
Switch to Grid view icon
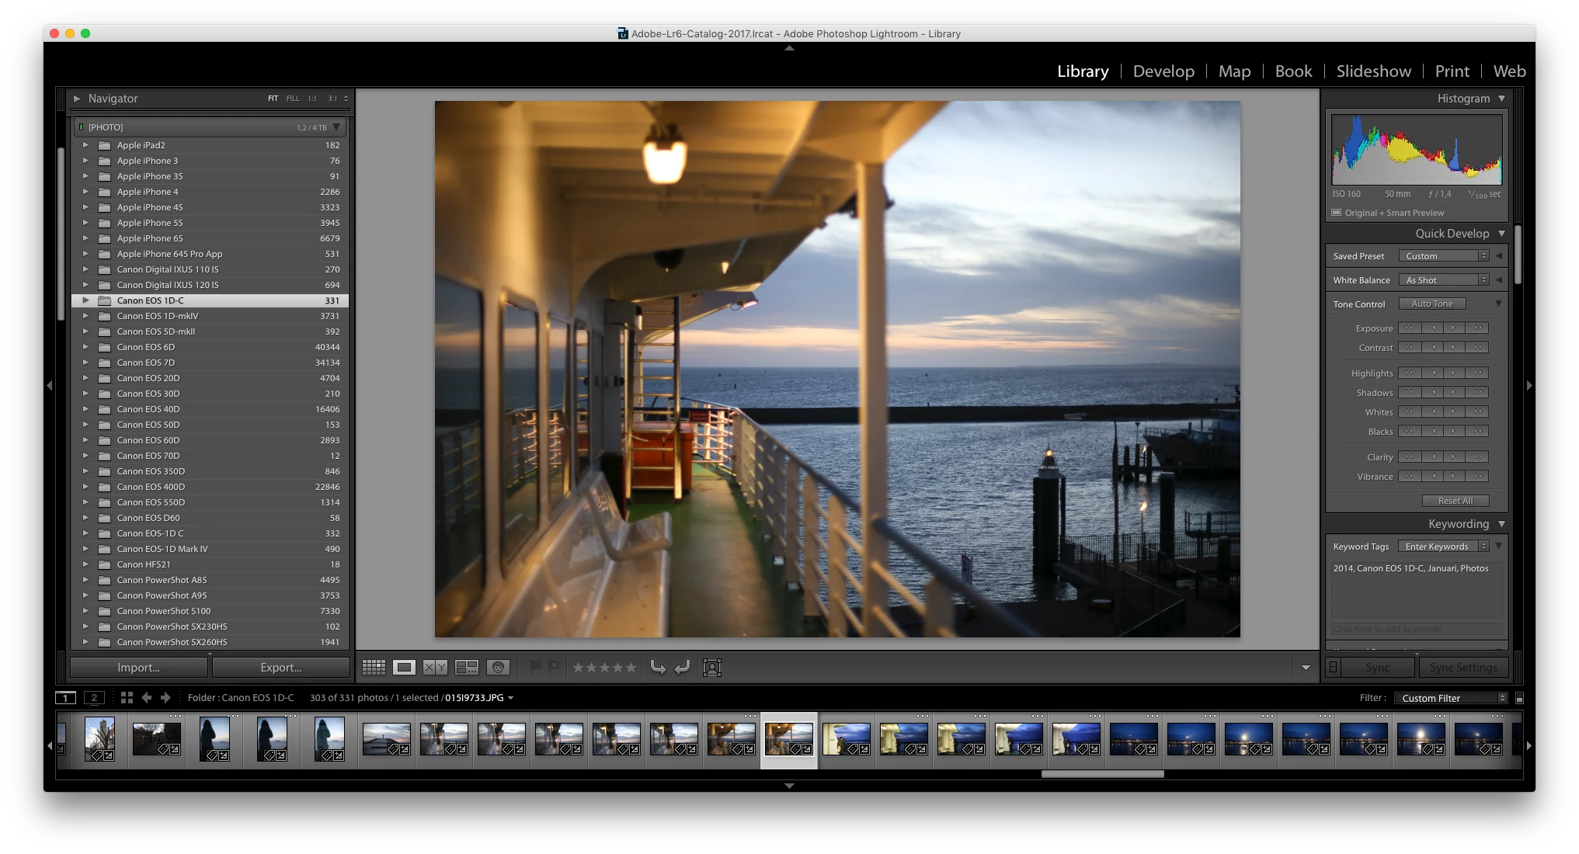coord(374,667)
